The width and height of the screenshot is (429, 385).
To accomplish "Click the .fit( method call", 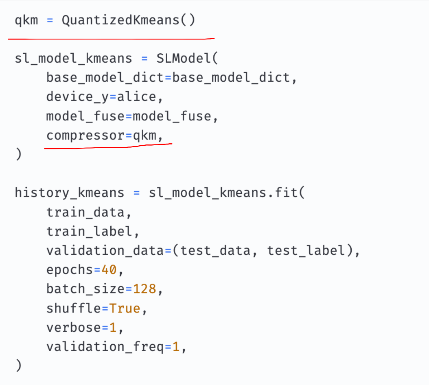I will click(285, 192).
